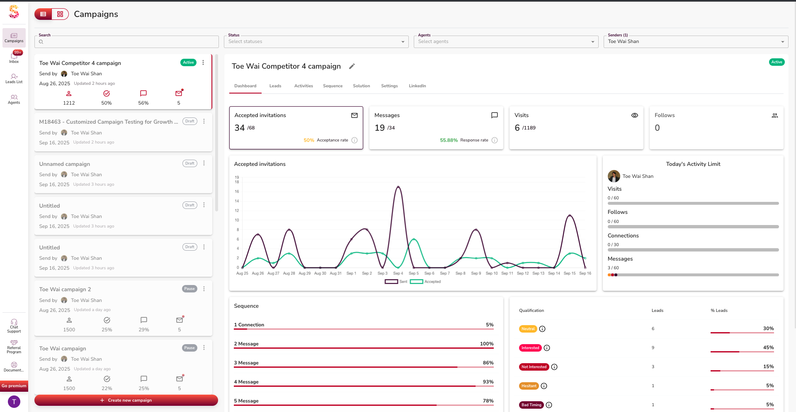Click Create new campaign button
Screen dimensions: 796x412
tap(126, 400)
